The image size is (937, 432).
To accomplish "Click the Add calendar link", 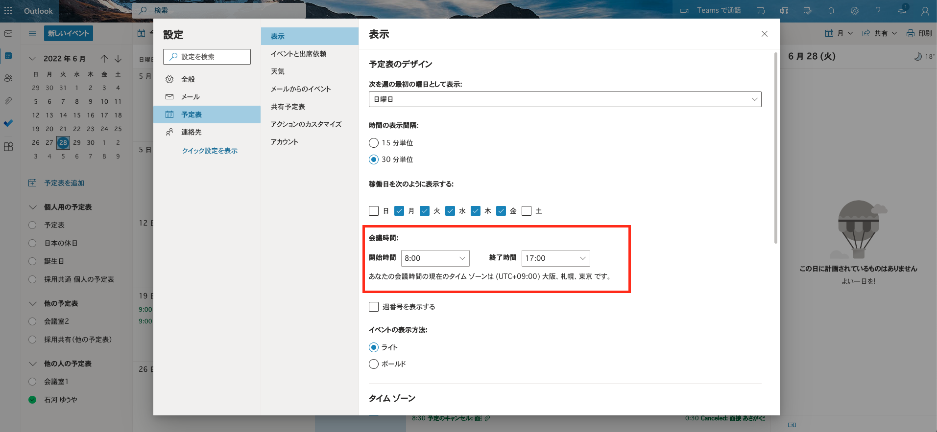I will click(x=64, y=183).
